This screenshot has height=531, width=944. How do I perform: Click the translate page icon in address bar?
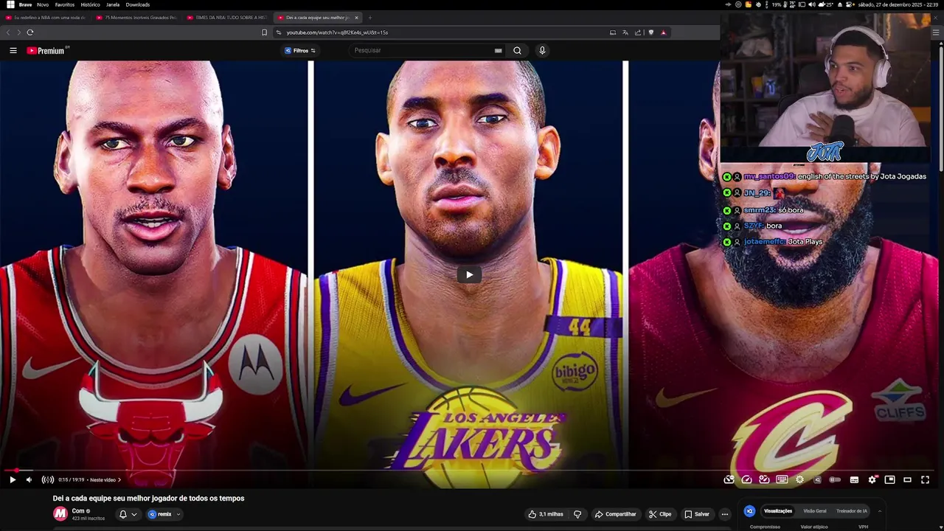click(x=625, y=32)
